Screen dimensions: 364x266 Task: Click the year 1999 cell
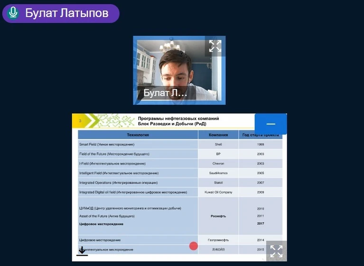(x=261, y=144)
